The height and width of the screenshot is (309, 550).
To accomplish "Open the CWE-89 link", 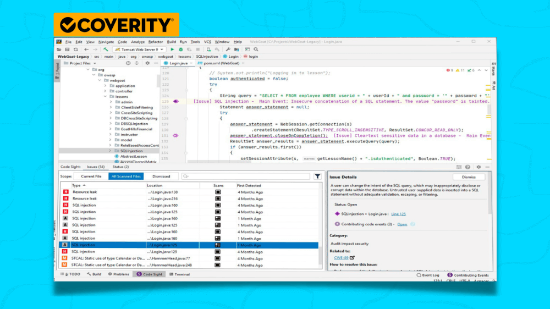I will (341, 257).
